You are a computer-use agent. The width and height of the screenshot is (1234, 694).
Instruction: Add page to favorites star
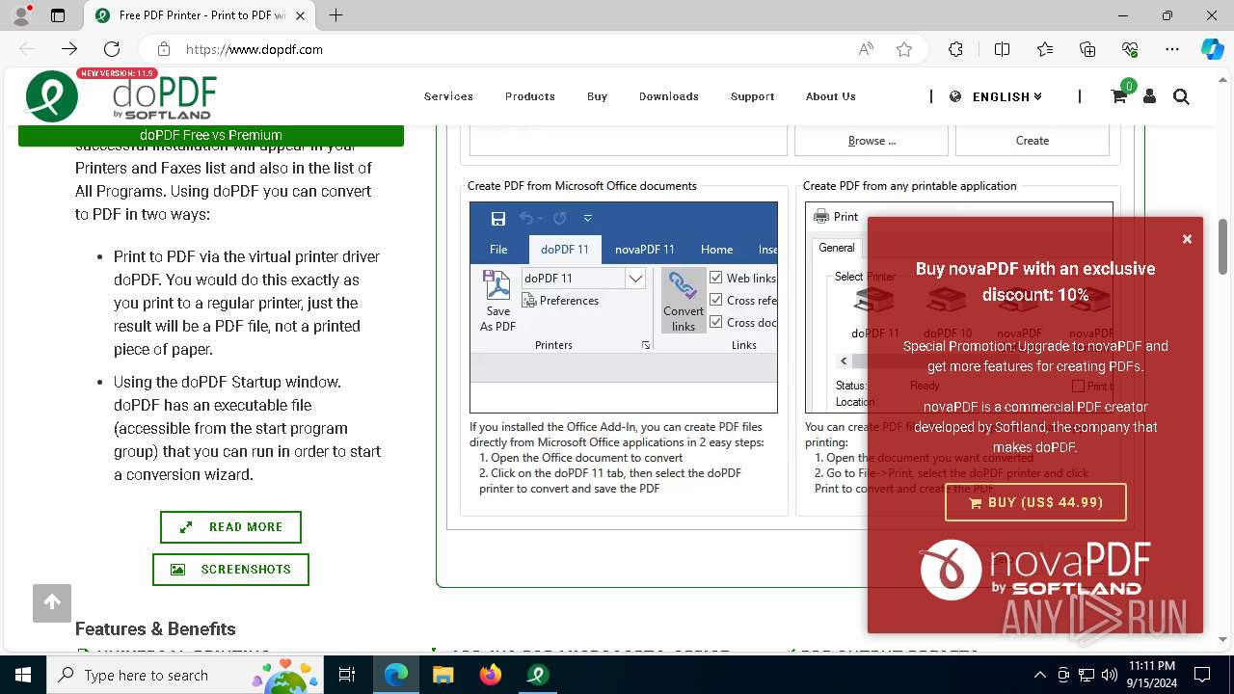tap(904, 49)
